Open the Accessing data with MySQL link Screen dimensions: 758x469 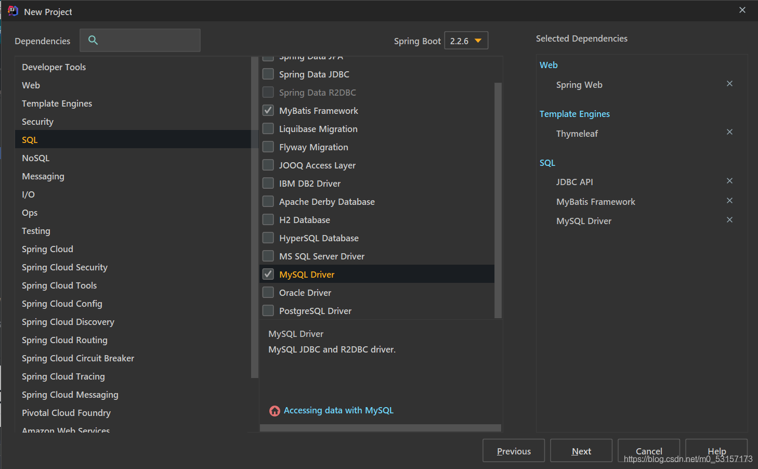(338, 411)
